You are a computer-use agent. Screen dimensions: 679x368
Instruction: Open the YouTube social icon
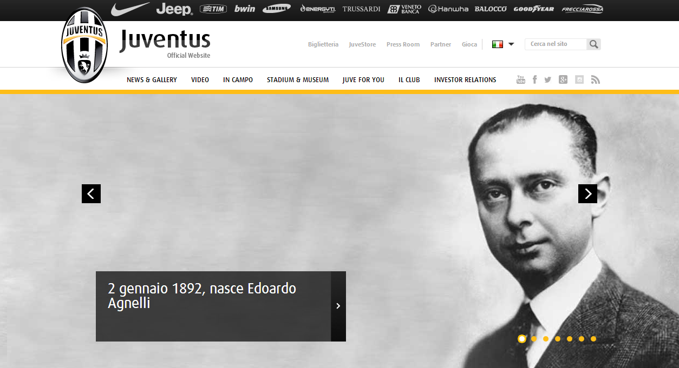coord(521,79)
